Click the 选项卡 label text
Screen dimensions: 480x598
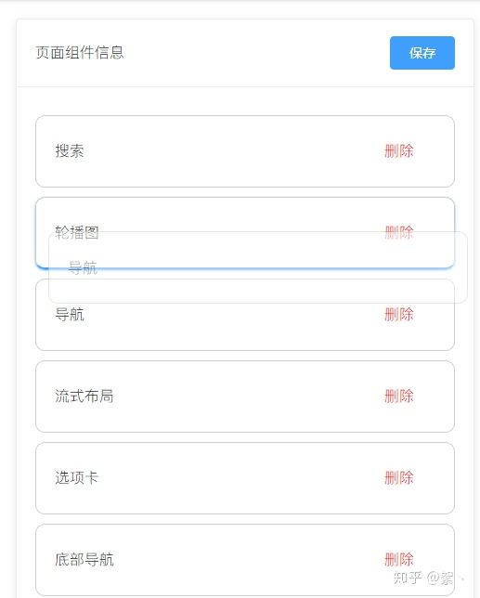pyautogui.click(x=77, y=478)
